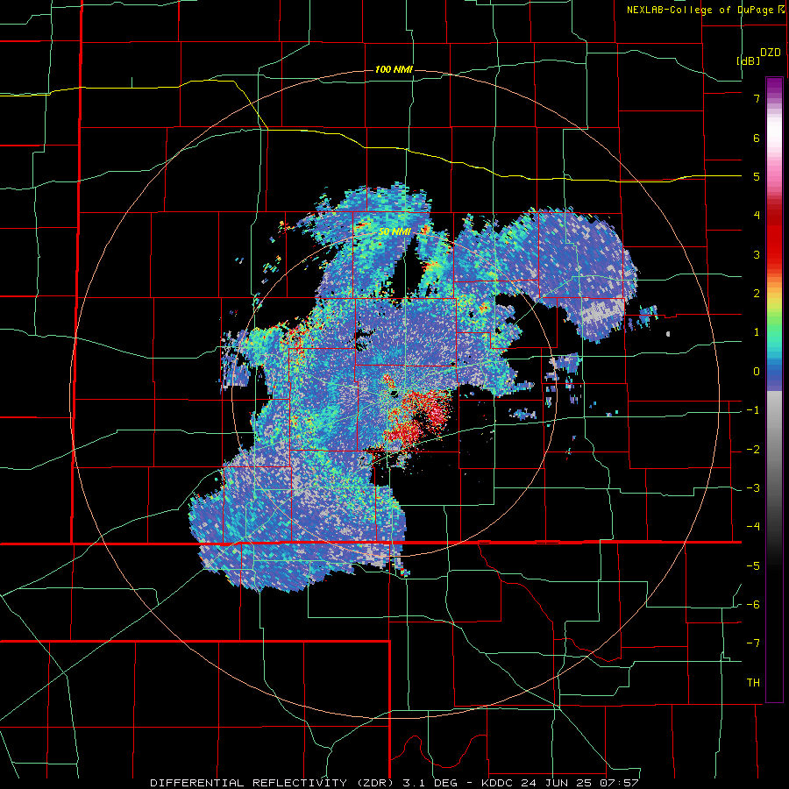This screenshot has height=789, width=789.
Task: Click the 7 value on the color scale
Action: pos(757,98)
